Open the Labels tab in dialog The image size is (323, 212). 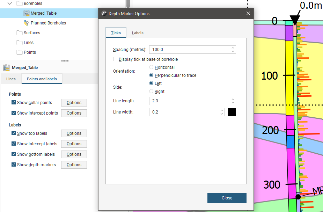[138, 33]
